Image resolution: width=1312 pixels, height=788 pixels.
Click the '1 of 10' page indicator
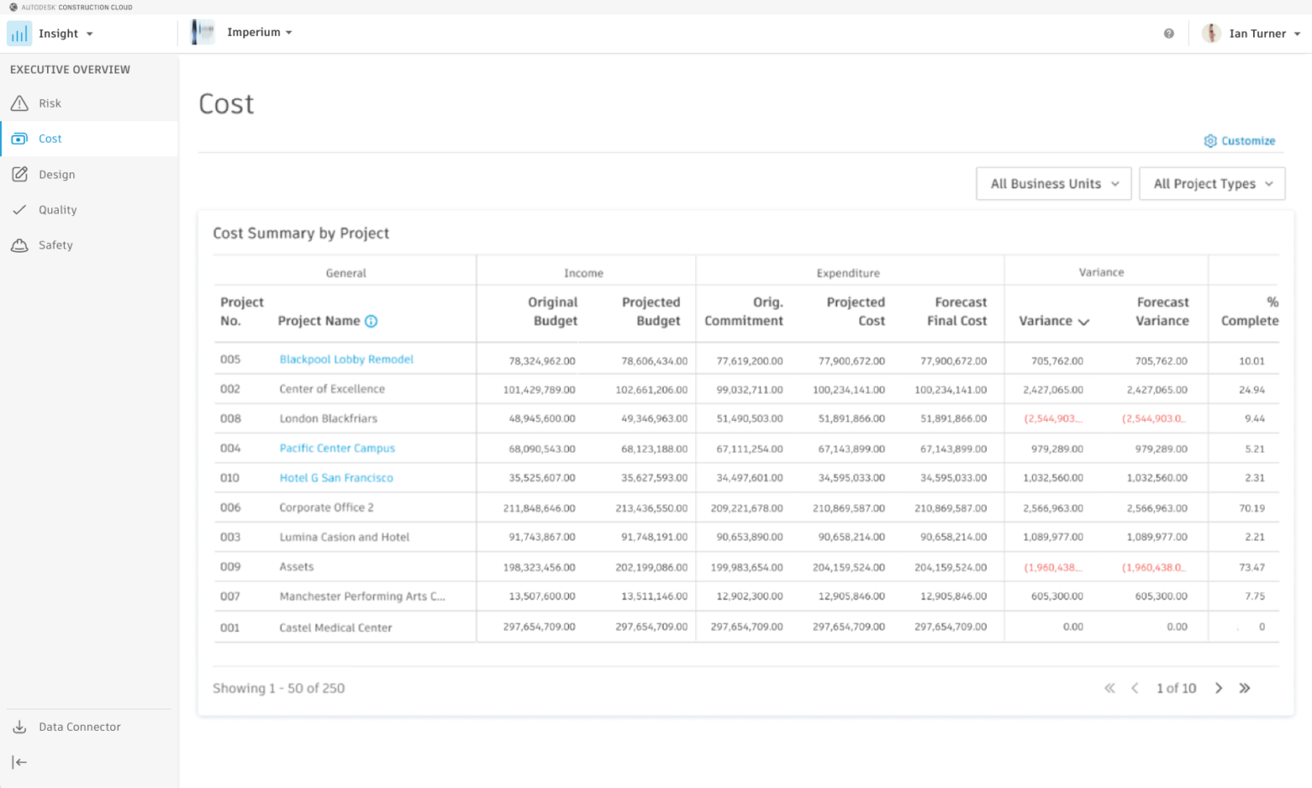point(1176,688)
